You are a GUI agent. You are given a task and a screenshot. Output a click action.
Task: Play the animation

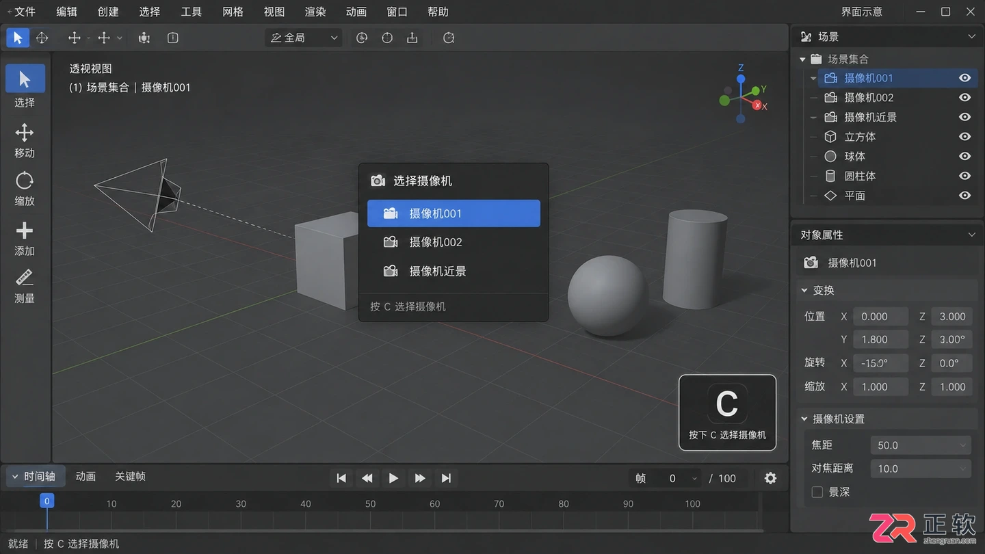click(393, 478)
